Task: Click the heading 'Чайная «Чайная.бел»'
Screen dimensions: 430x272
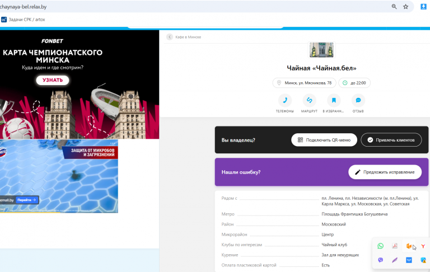Action: point(321,68)
